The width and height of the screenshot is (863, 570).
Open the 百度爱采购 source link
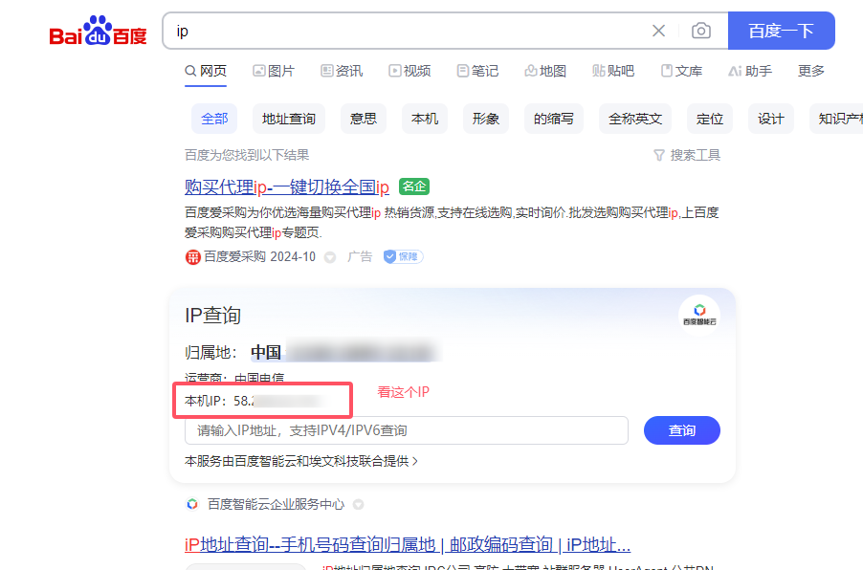tap(235, 257)
